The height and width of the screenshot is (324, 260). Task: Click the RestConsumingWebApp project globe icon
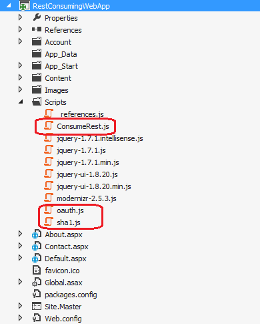pyautogui.click(x=25, y=5)
